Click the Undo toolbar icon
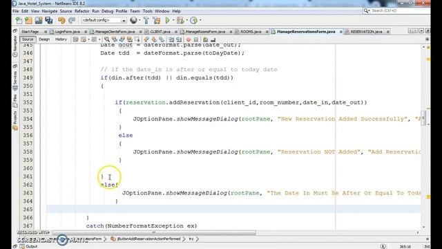The image size is (442, 249). tap(61, 20)
